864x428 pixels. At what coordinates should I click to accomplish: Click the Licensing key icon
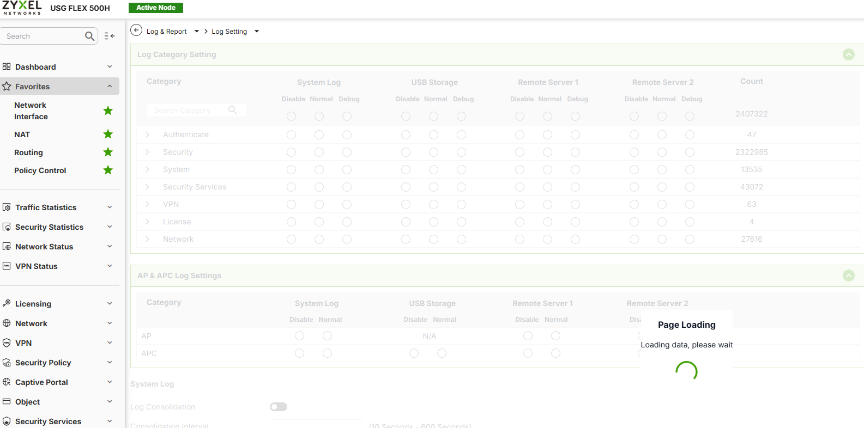pos(7,303)
